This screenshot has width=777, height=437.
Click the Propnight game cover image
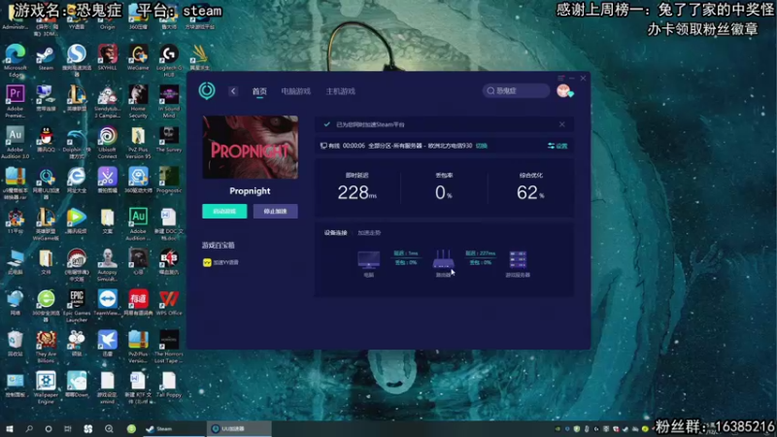click(251, 148)
